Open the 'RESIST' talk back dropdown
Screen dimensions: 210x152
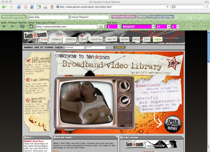coord(138,27)
